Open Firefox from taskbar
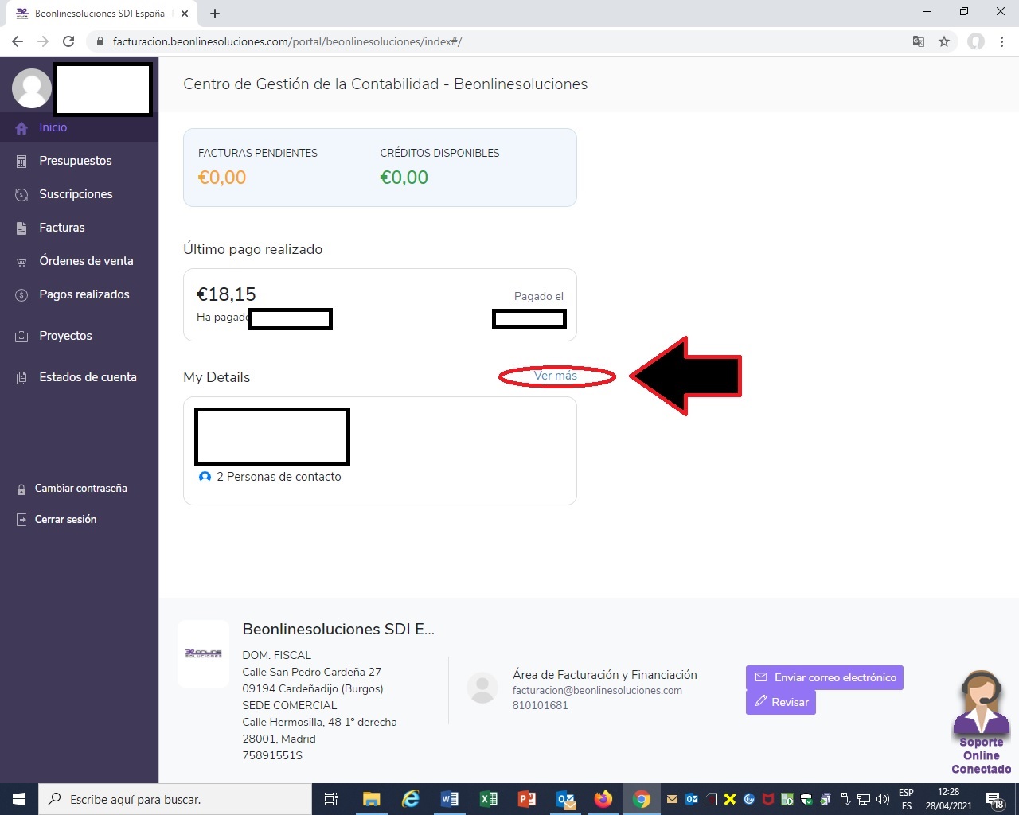1019x815 pixels. click(x=603, y=799)
